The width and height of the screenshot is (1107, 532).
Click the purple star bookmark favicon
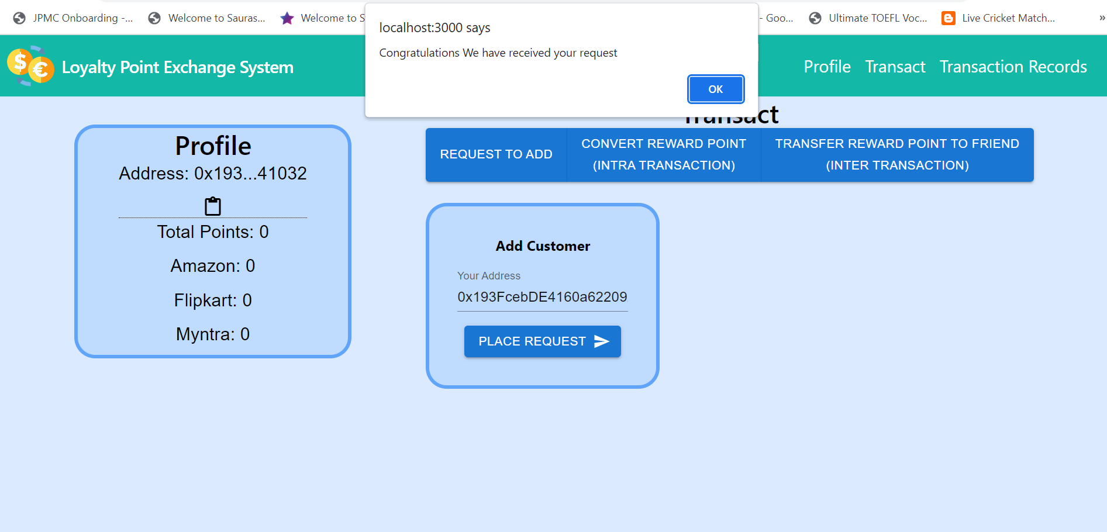(x=286, y=18)
